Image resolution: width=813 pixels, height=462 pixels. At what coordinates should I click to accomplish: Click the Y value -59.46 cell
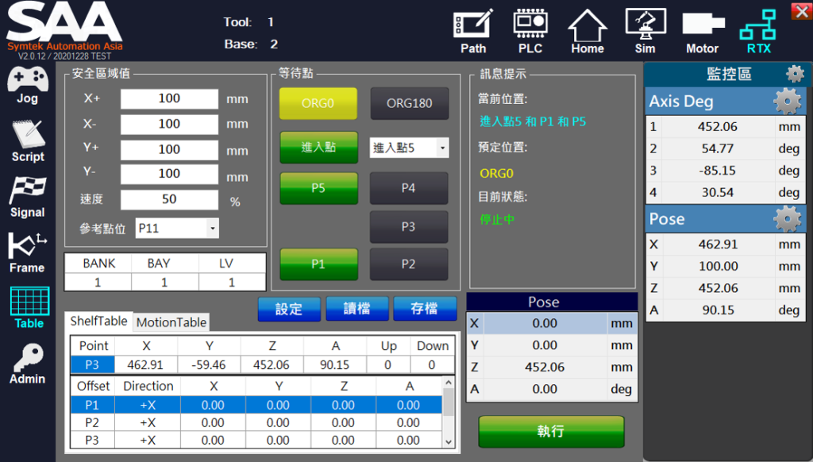[x=209, y=365]
